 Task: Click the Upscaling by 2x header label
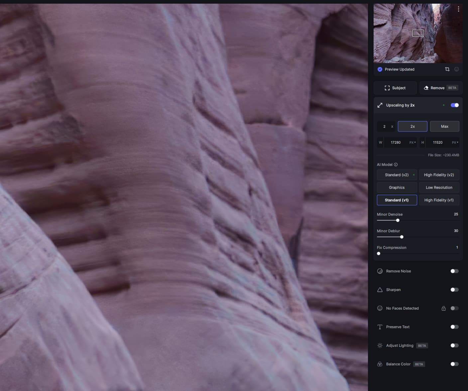pyautogui.click(x=400, y=105)
